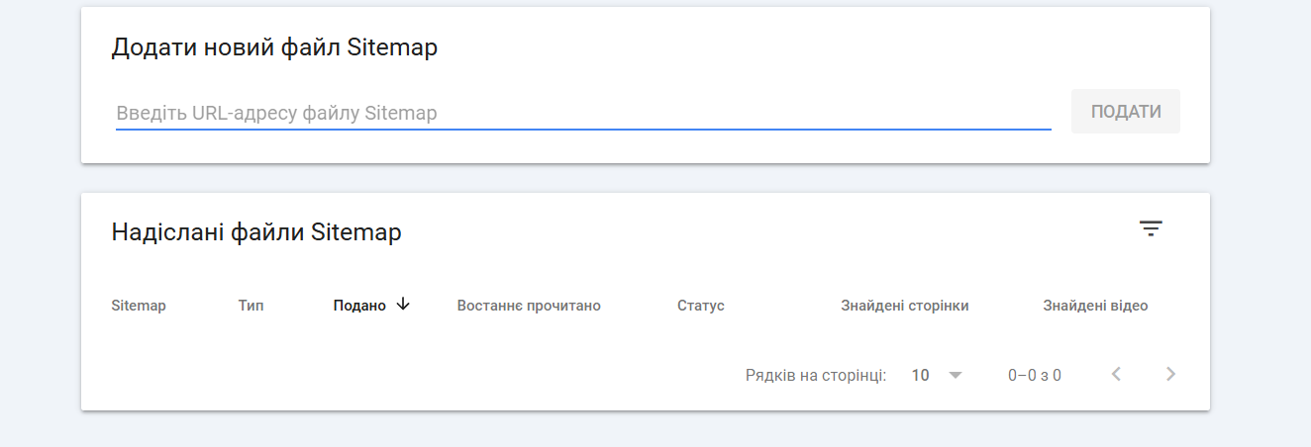The image size is (1311, 447).
Task: Select the rows per page value 10
Action: tap(921, 375)
